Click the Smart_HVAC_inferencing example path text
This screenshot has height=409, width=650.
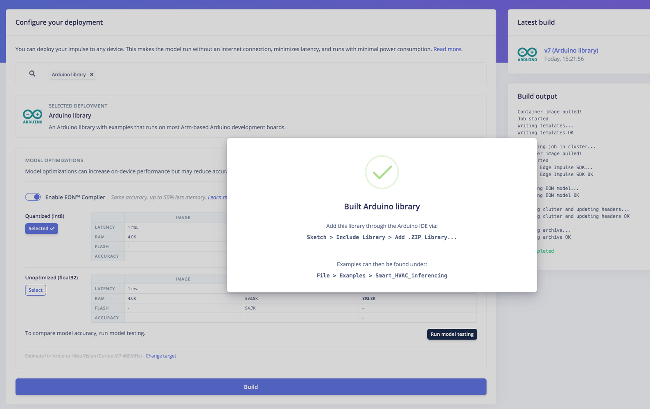[382, 276]
